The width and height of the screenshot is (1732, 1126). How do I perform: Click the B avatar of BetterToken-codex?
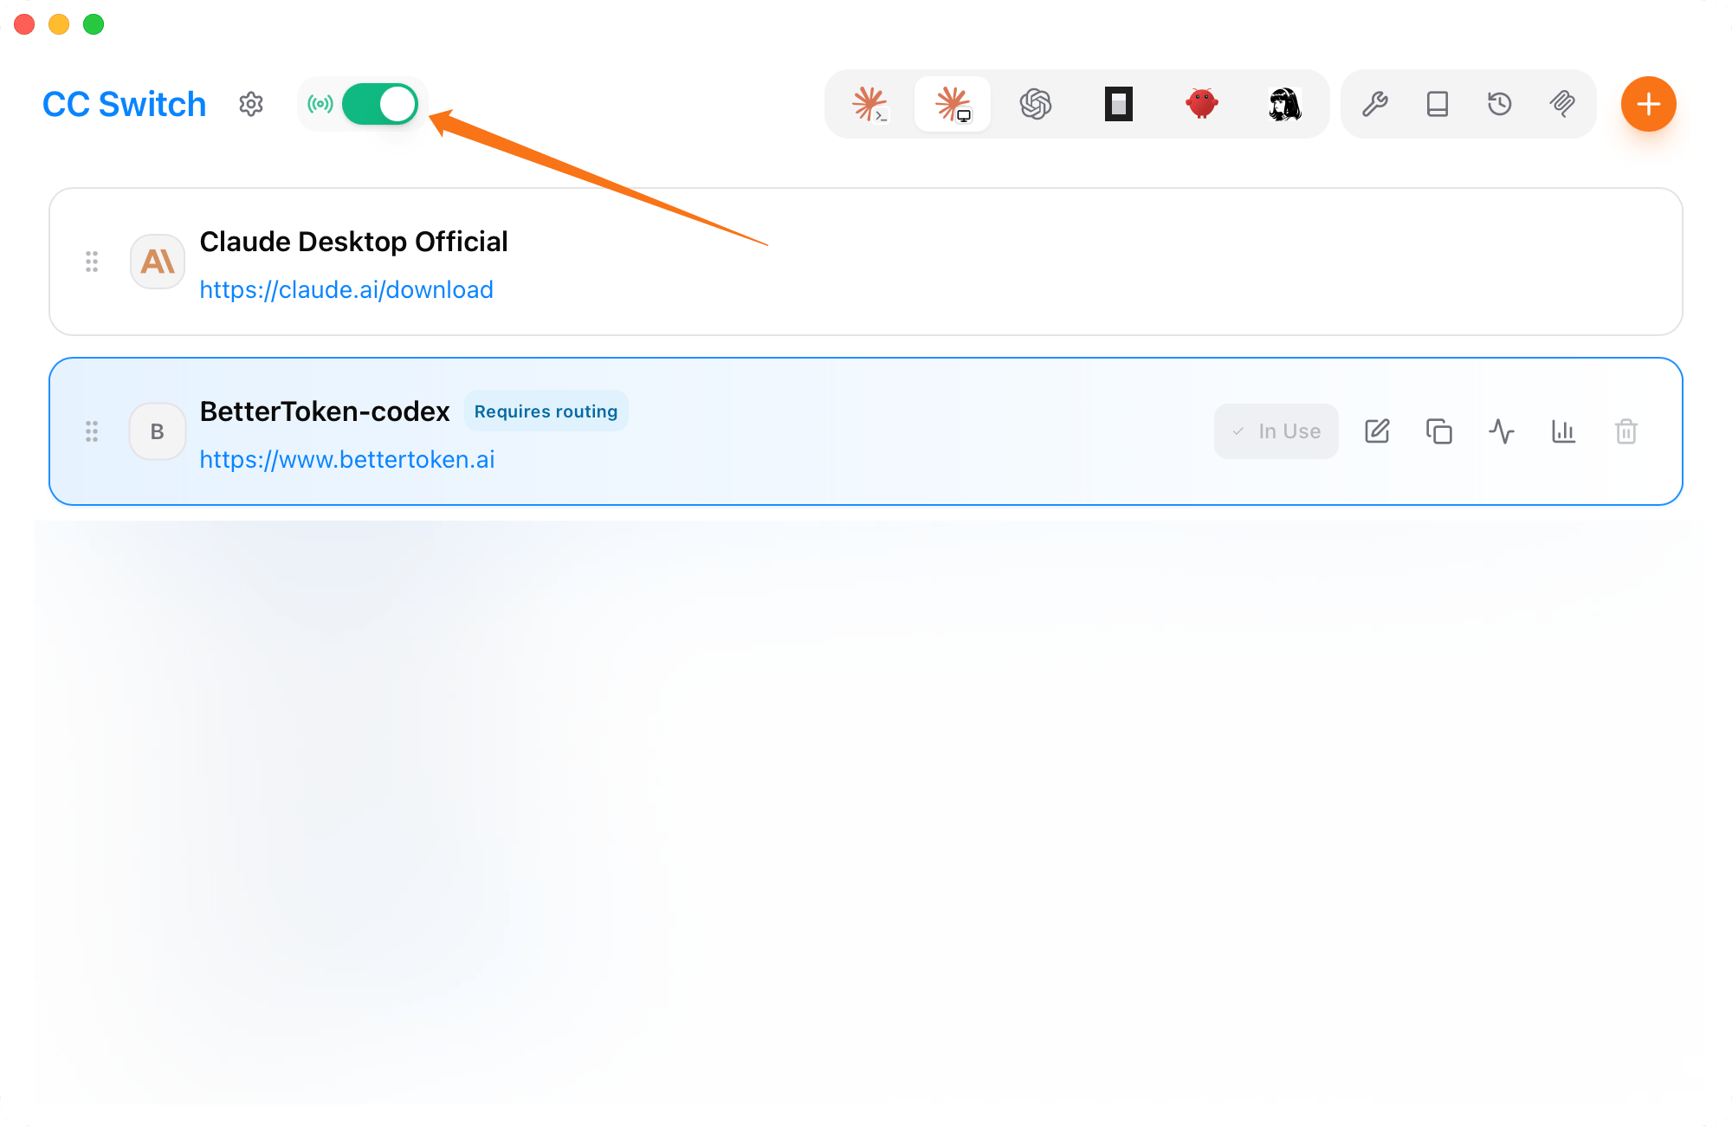point(158,431)
